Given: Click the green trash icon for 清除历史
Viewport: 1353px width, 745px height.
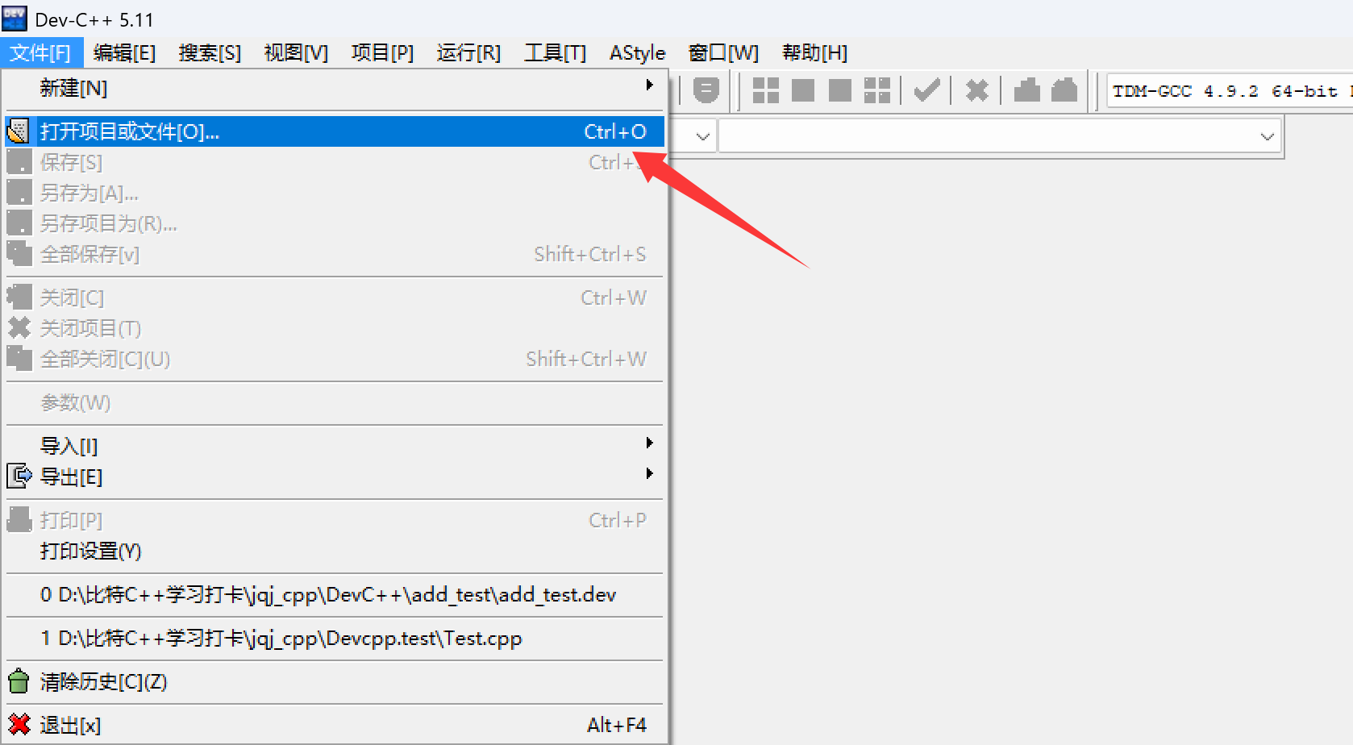Looking at the screenshot, I should pos(19,681).
